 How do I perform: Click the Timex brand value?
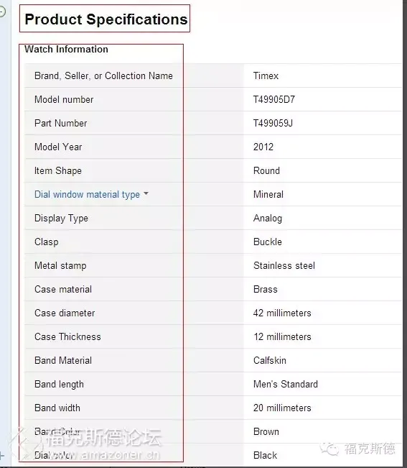[266, 75]
